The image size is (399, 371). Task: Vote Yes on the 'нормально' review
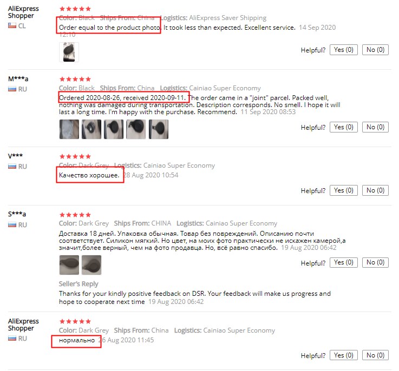(x=344, y=355)
